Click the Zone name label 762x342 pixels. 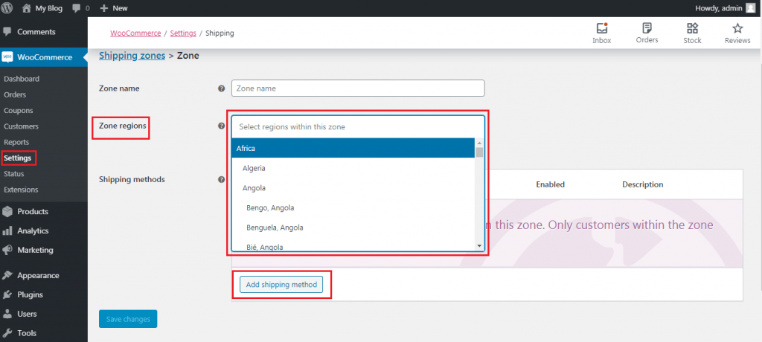[x=119, y=88]
